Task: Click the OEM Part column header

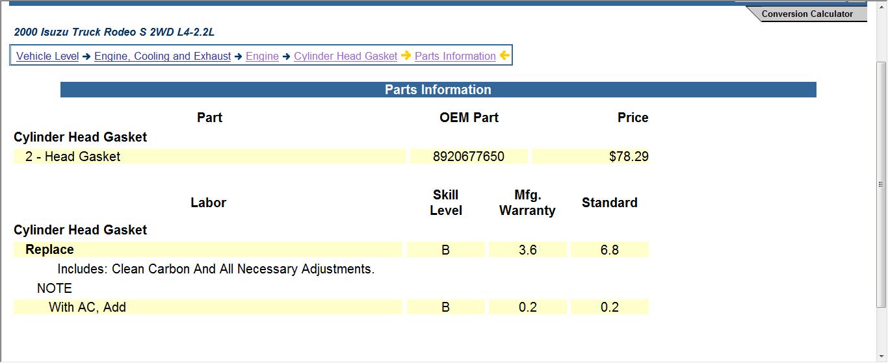Action: coord(469,118)
